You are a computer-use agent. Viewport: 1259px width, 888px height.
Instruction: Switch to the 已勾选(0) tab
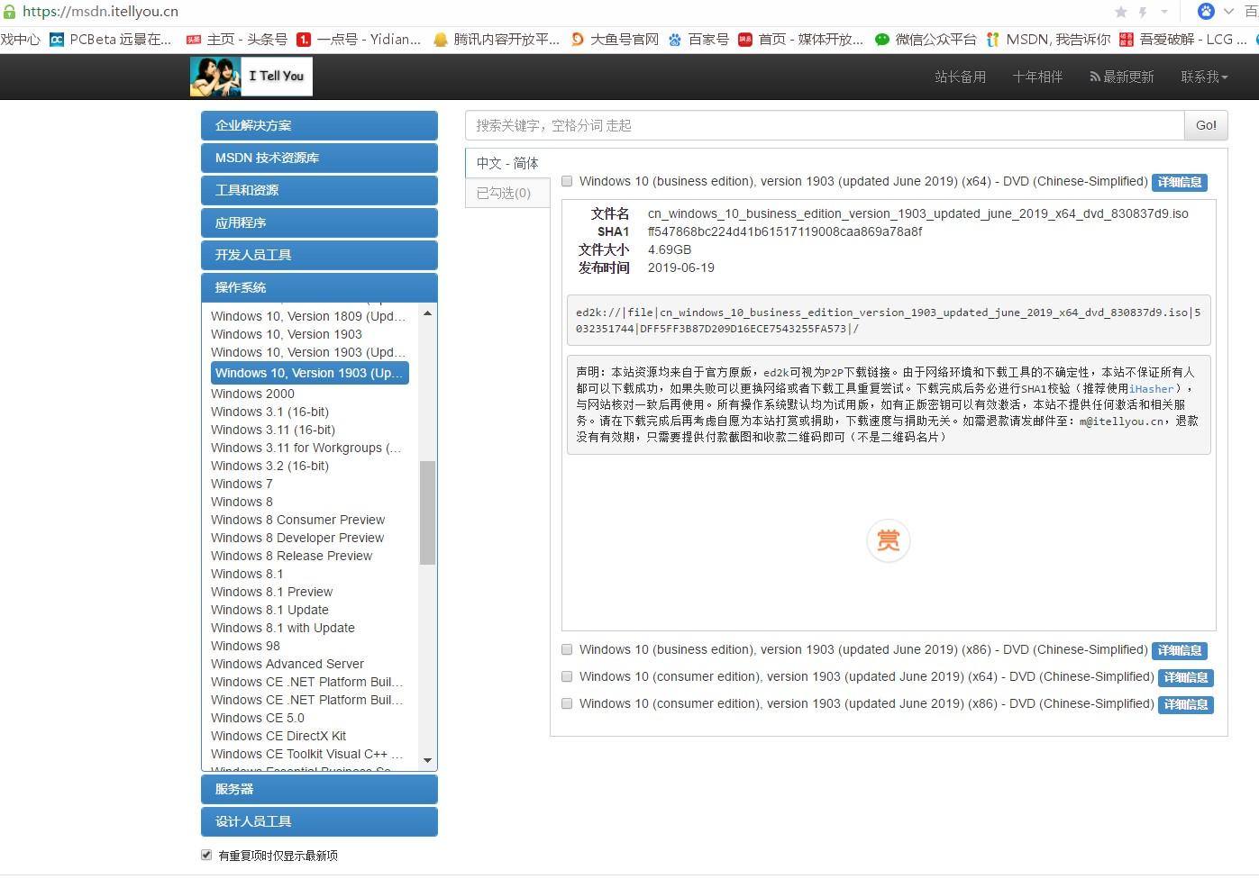507,193
